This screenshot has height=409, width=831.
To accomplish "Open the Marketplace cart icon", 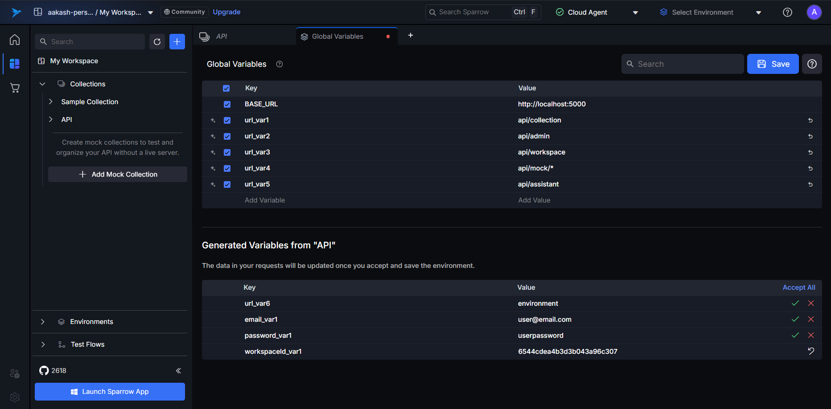I will pos(15,88).
